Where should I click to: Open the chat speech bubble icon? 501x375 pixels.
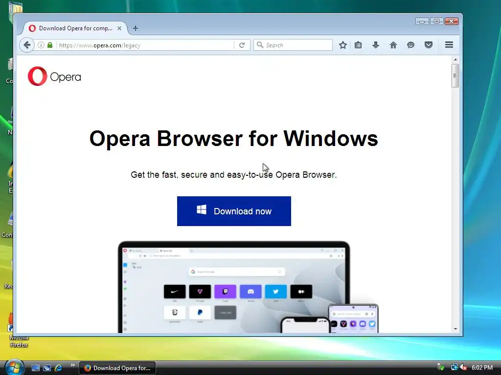[x=410, y=45]
